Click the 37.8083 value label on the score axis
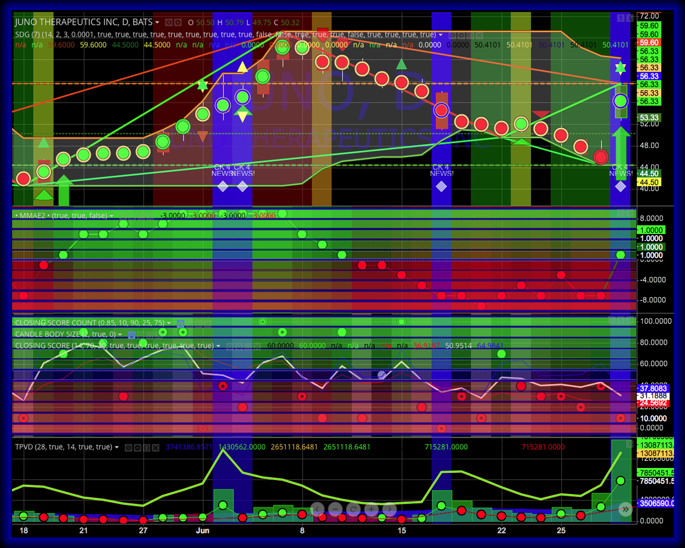Screen dimensions: 685x548 653,389
